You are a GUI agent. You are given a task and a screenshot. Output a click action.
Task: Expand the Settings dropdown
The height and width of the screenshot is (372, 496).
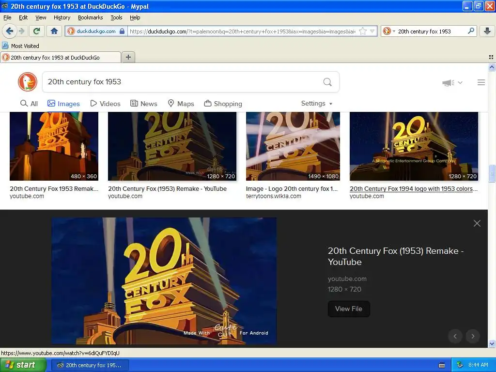pyautogui.click(x=317, y=104)
